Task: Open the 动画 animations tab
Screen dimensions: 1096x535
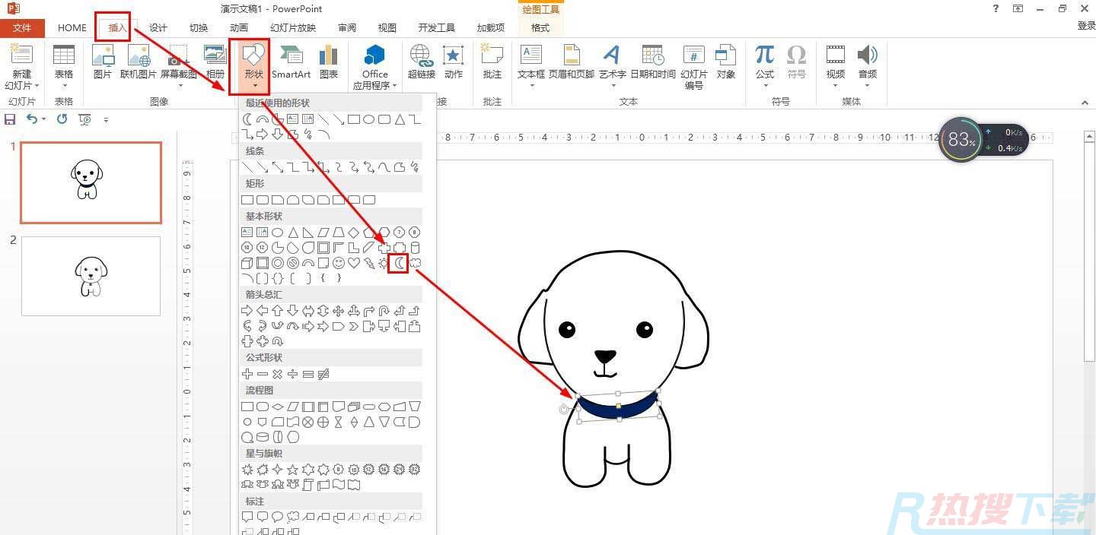Action: [238, 27]
